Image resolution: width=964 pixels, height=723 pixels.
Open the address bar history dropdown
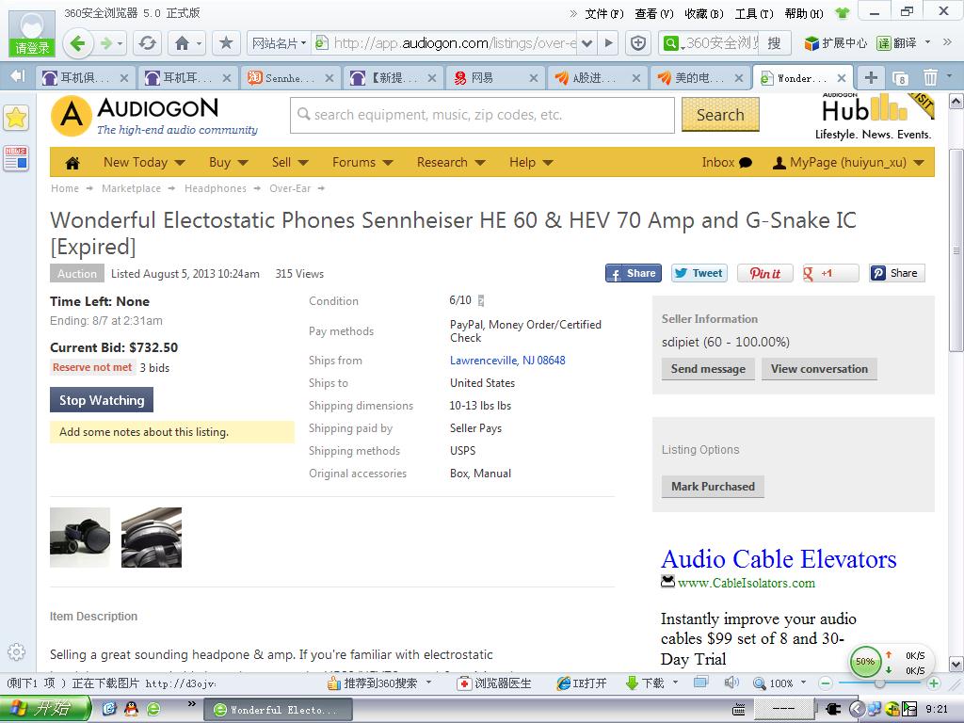(x=586, y=43)
